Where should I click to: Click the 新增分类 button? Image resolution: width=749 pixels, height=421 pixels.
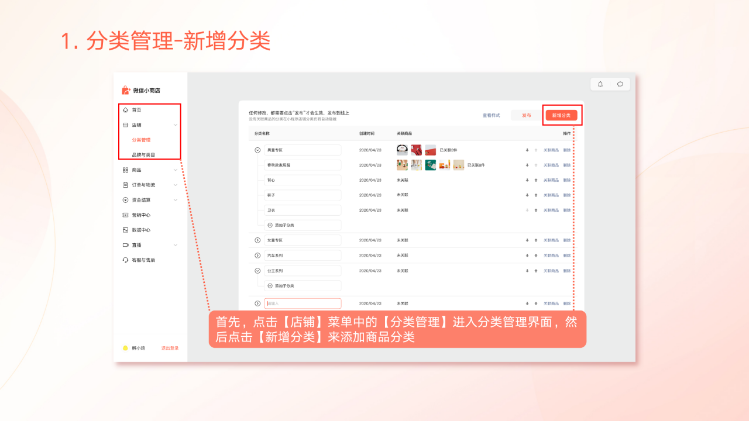click(x=561, y=115)
